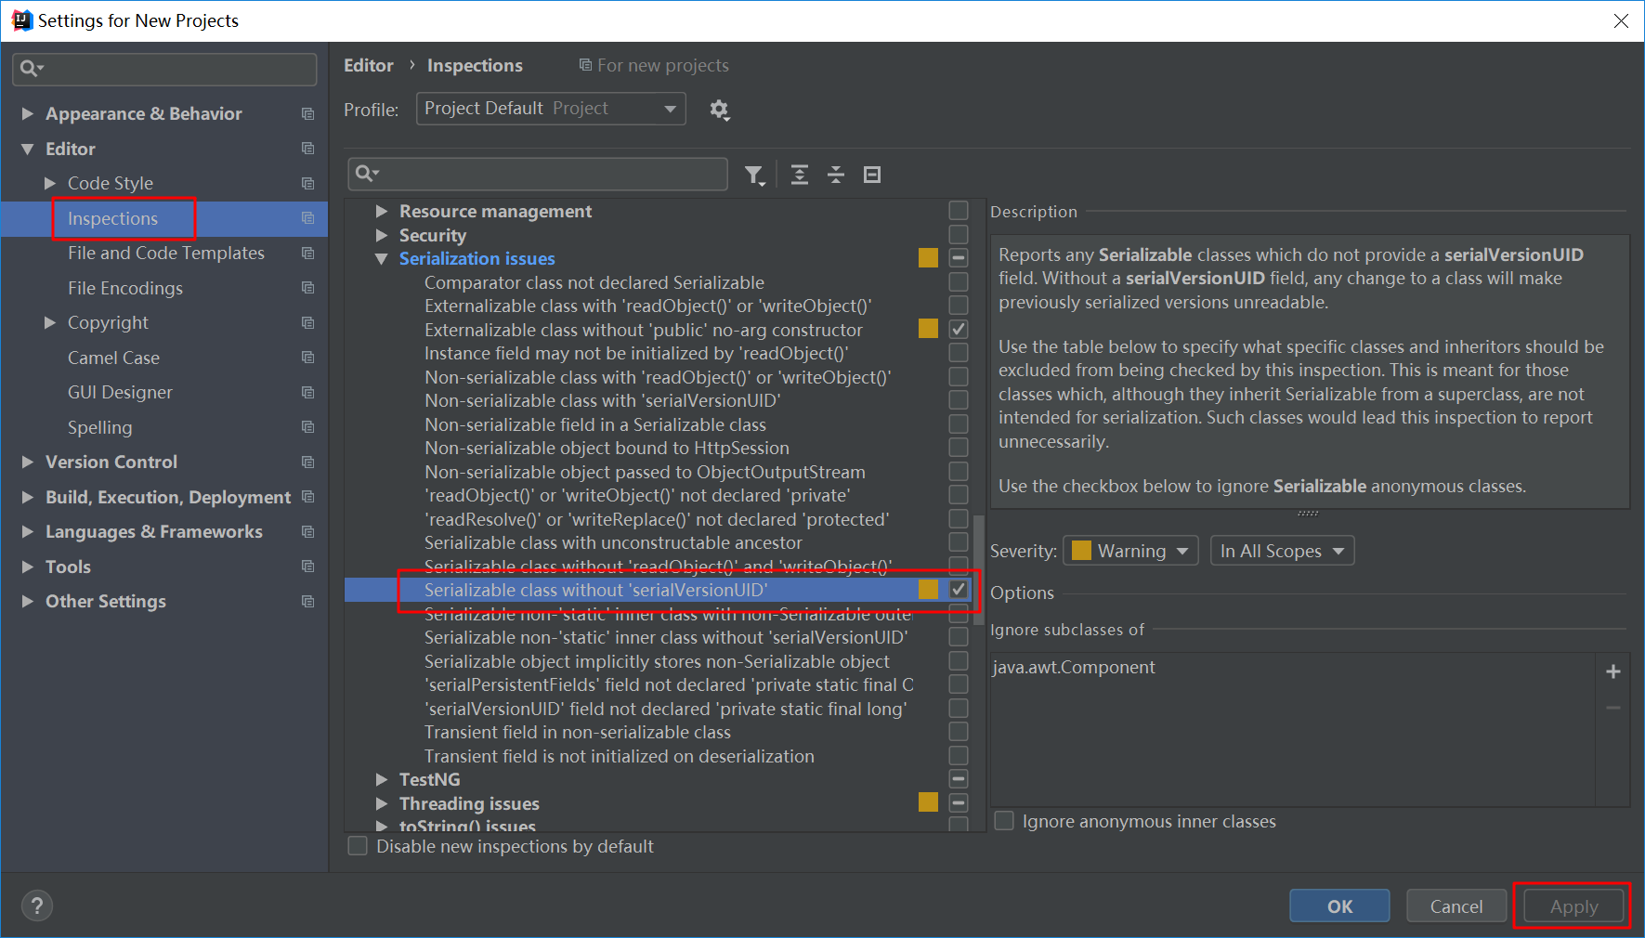Open the profile gear settings menu
1645x938 pixels.
pos(719,110)
